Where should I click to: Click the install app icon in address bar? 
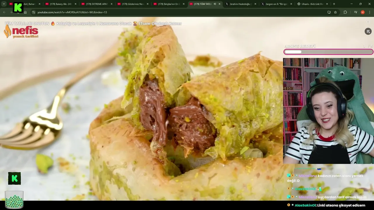click(x=329, y=12)
